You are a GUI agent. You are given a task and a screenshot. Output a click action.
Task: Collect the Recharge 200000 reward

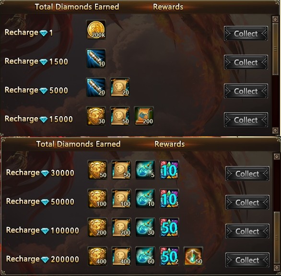(x=247, y=260)
